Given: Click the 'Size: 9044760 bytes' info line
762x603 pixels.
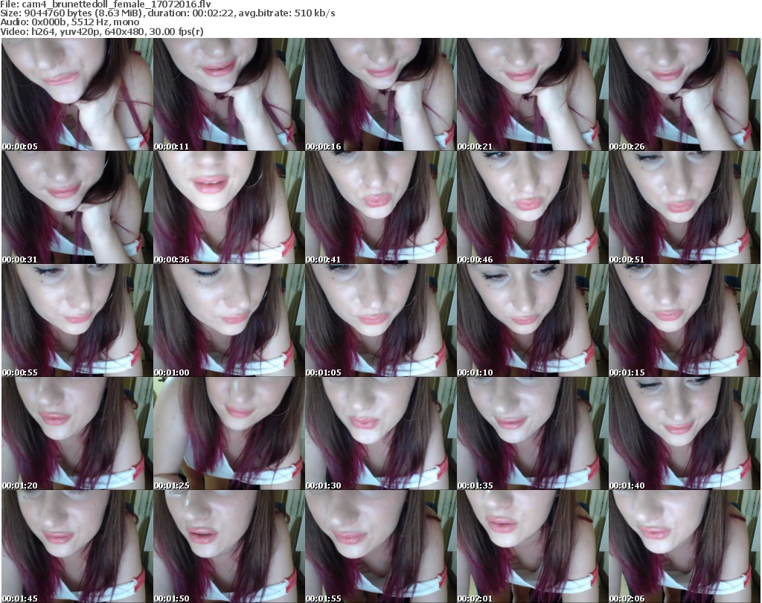Looking at the screenshot, I should (167, 13).
